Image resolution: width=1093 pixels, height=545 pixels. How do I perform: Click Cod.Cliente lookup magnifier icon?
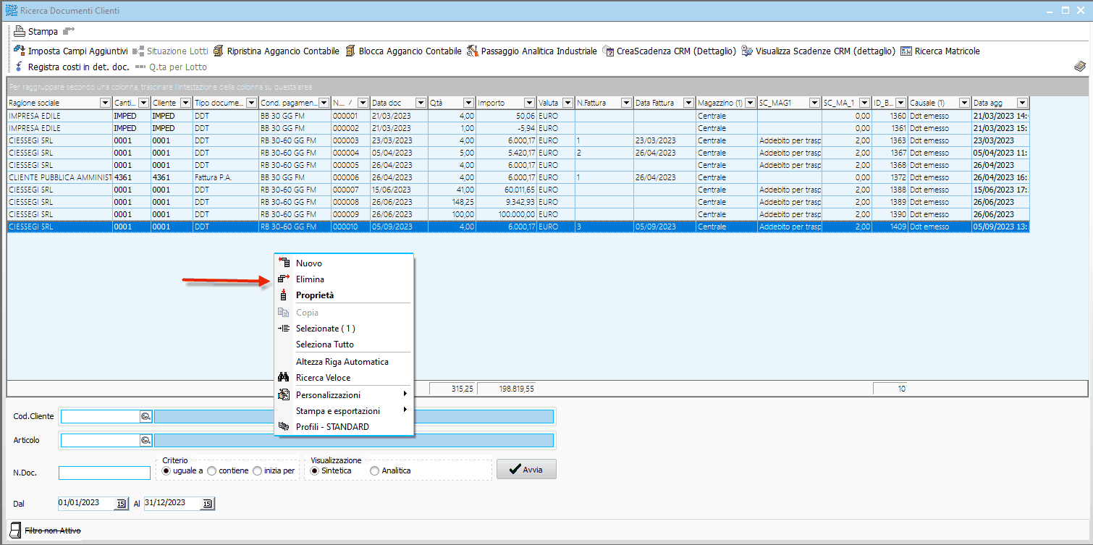click(145, 416)
